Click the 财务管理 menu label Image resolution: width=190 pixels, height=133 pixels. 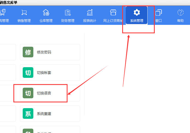point(68,21)
